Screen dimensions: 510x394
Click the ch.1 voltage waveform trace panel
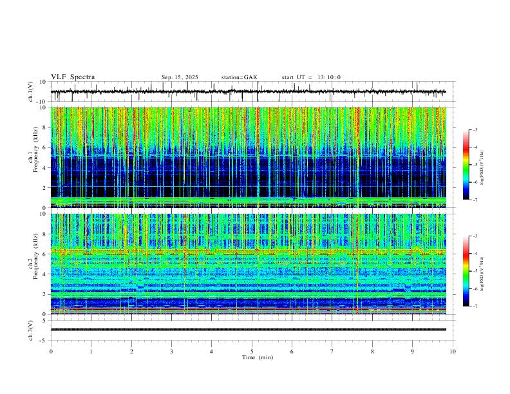pos(252,91)
